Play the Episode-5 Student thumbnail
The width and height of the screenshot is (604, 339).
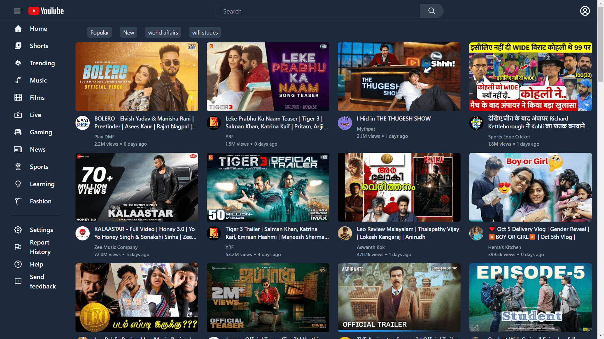[531, 298]
